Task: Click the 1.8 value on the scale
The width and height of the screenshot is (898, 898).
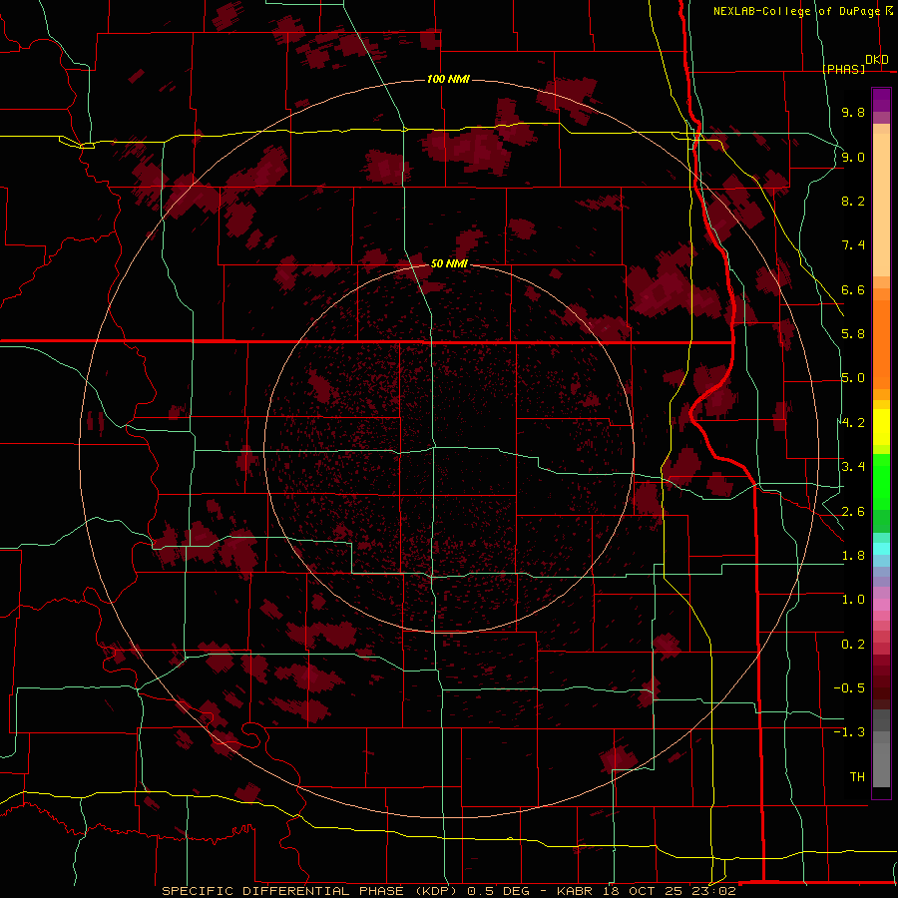Action: tap(853, 556)
